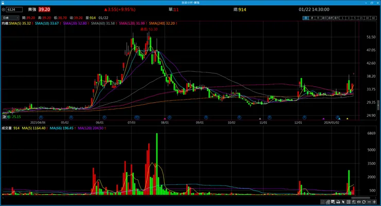Click the window search icon
The image size is (381, 206).
pos(333,202)
